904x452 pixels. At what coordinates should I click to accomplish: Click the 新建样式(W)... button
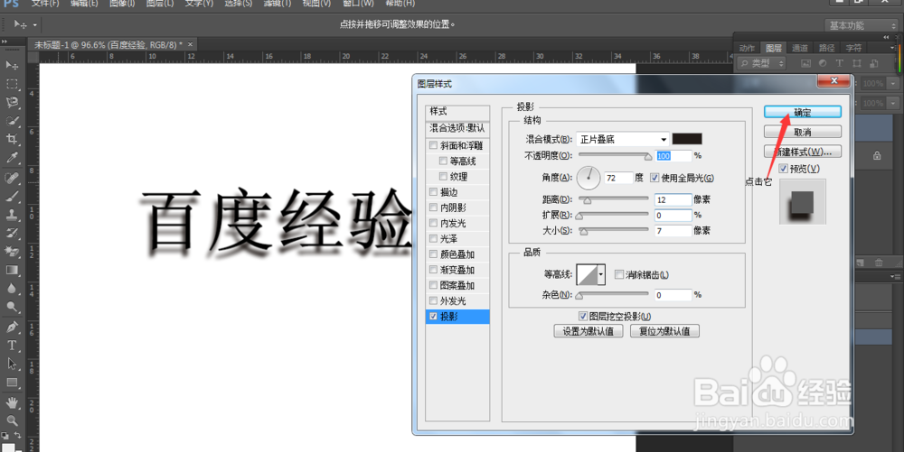[x=803, y=152]
